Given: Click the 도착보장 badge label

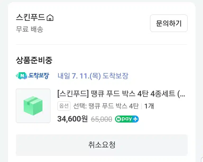Looking at the screenshot, I should point(39,76).
